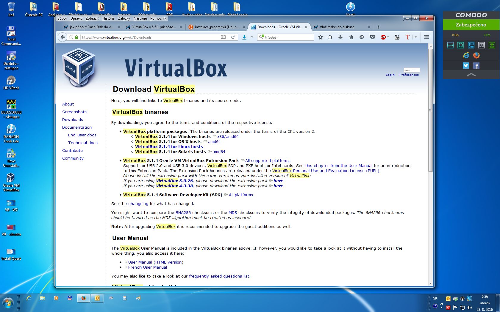Open the changelog link

tap(138, 204)
